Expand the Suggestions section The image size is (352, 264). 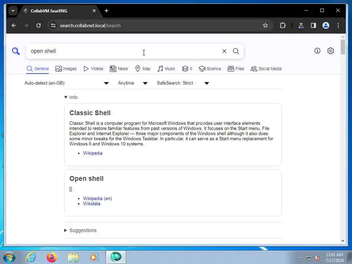click(80, 230)
